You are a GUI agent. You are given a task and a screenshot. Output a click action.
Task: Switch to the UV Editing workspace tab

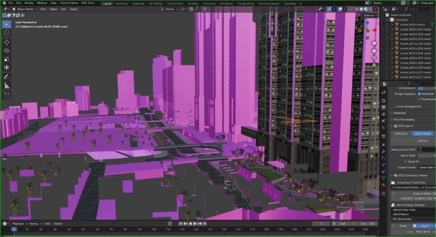pyautogui.click(x=156, y=3)
